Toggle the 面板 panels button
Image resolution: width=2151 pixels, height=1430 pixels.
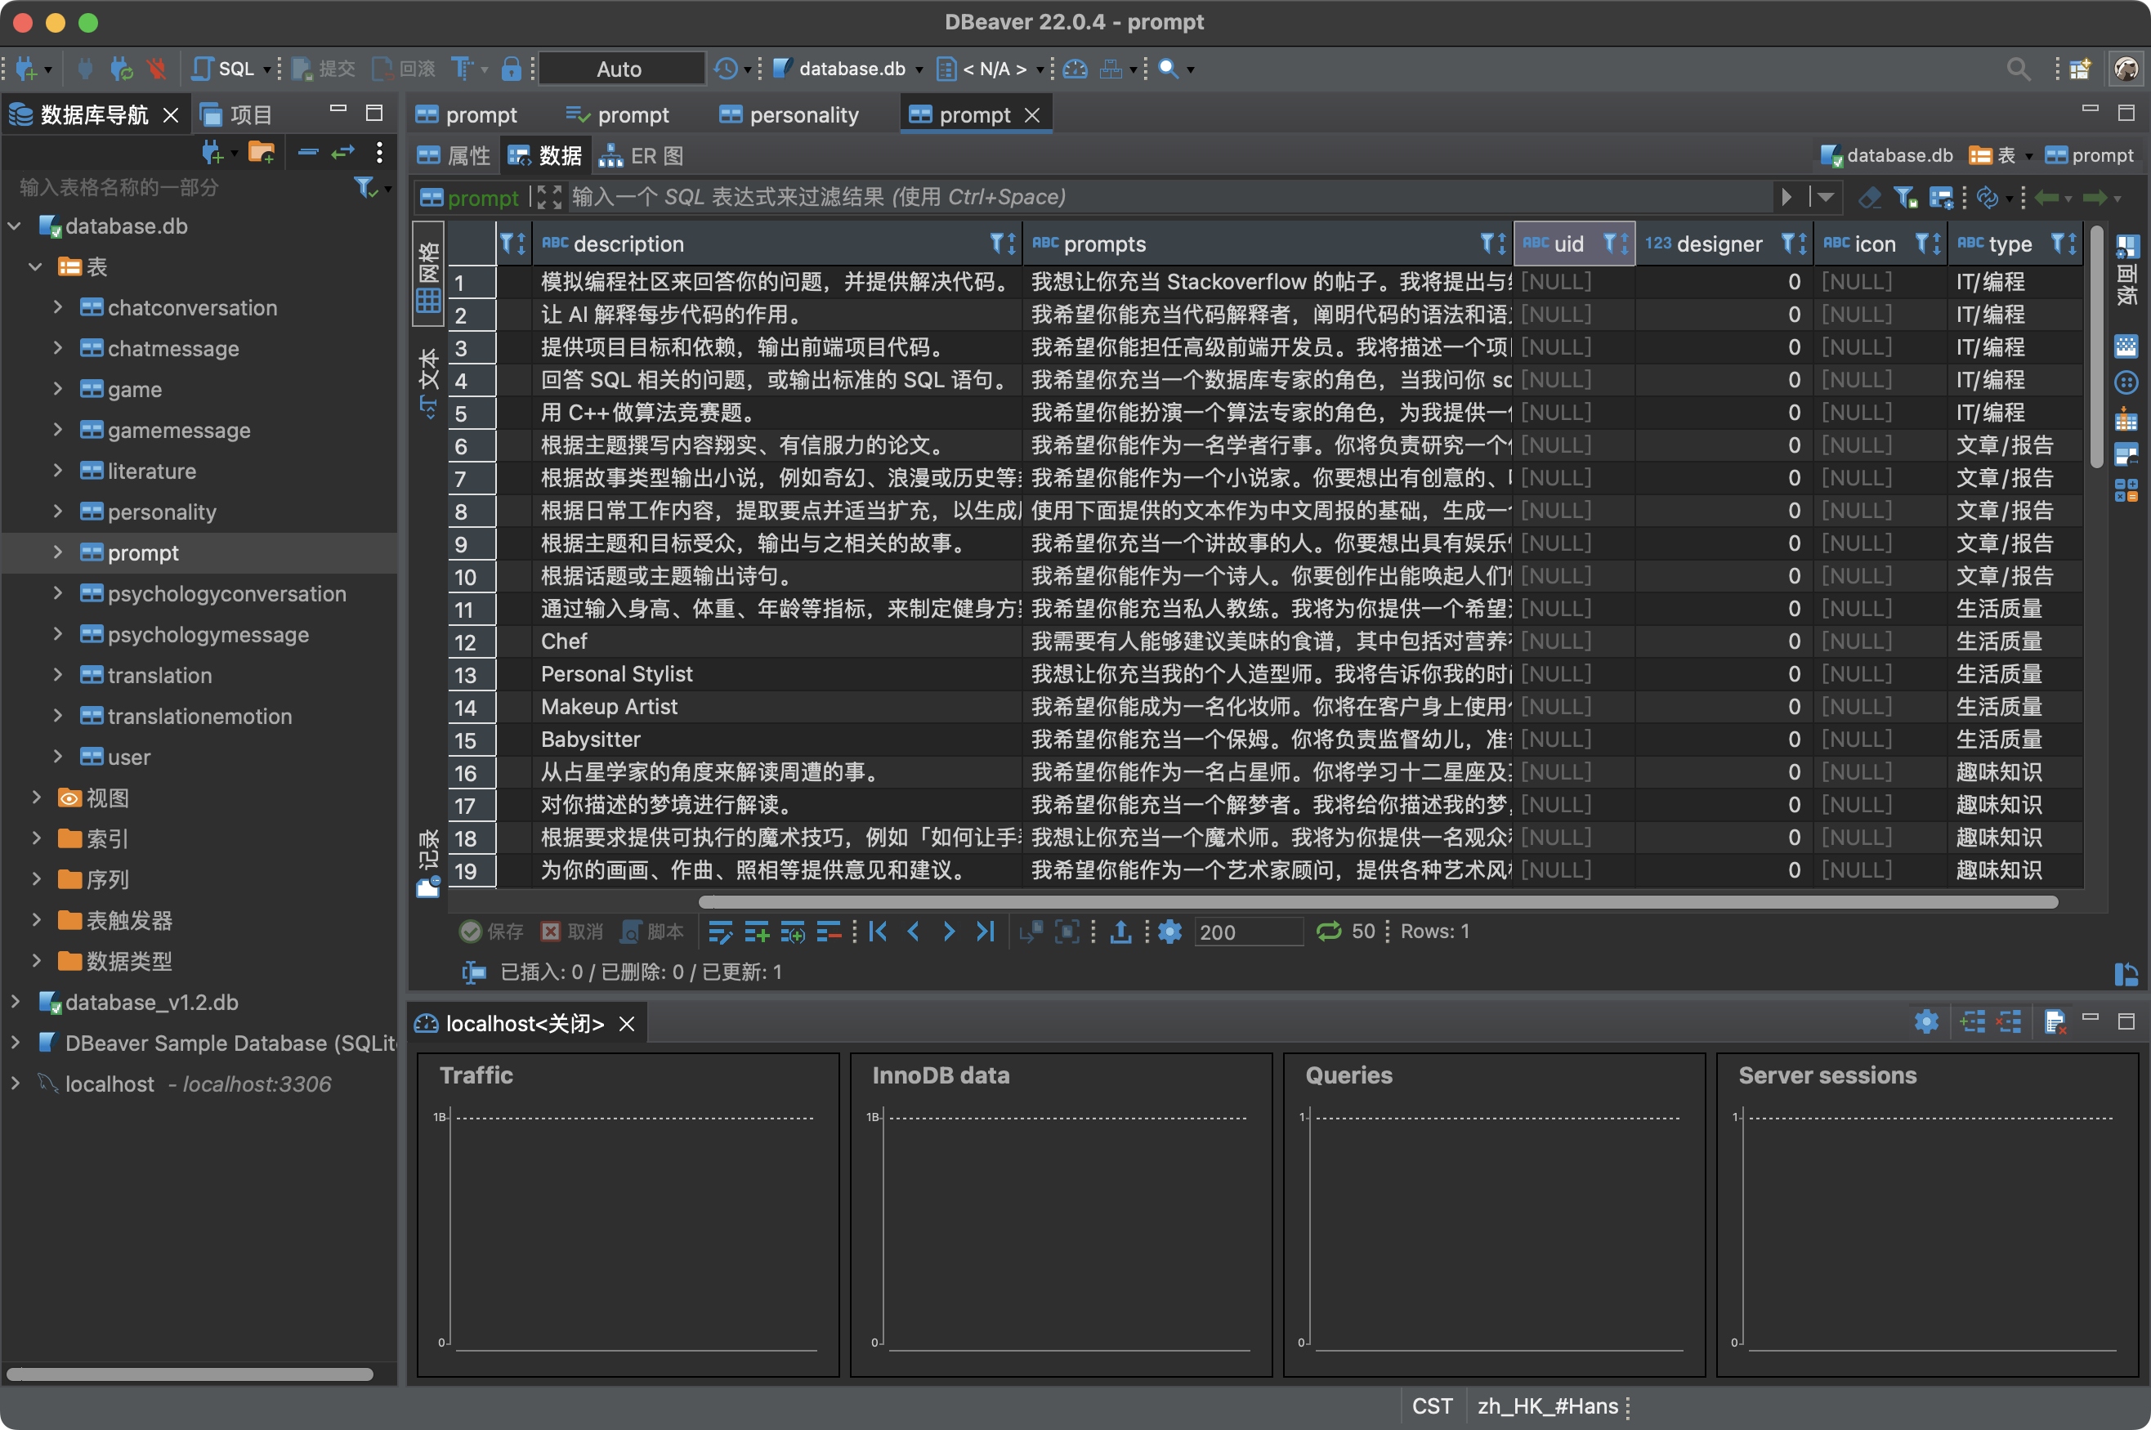[x=2126, y=270]
